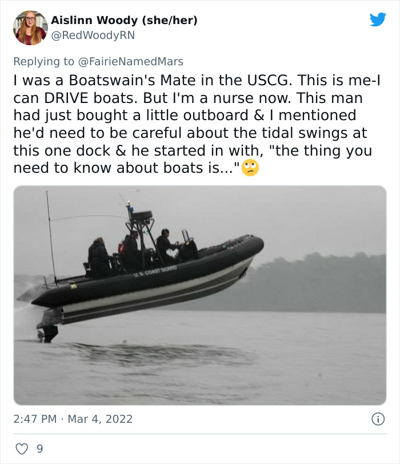Viewport: 400px width, 464px height.
Task: Click the U.S. Coast Guard hull lettering
Action: coord(155,271)
